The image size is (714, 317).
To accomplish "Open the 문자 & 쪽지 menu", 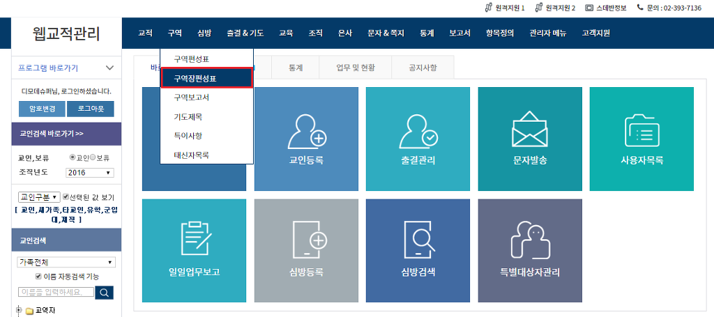I will pos(386,33).
